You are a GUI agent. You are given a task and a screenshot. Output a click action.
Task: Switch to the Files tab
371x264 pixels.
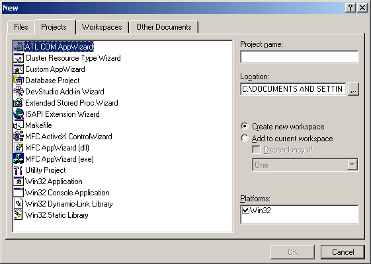point(21,27)
